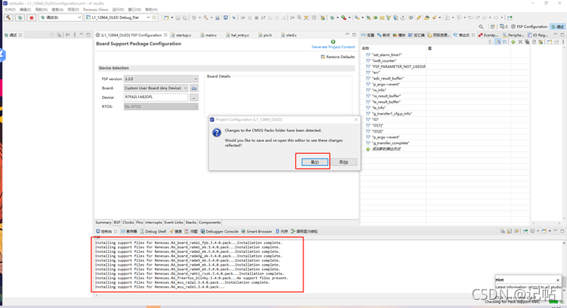Select the Event Links tab
The height and width of the screenshot is (308, 567).
coord(174,223)
